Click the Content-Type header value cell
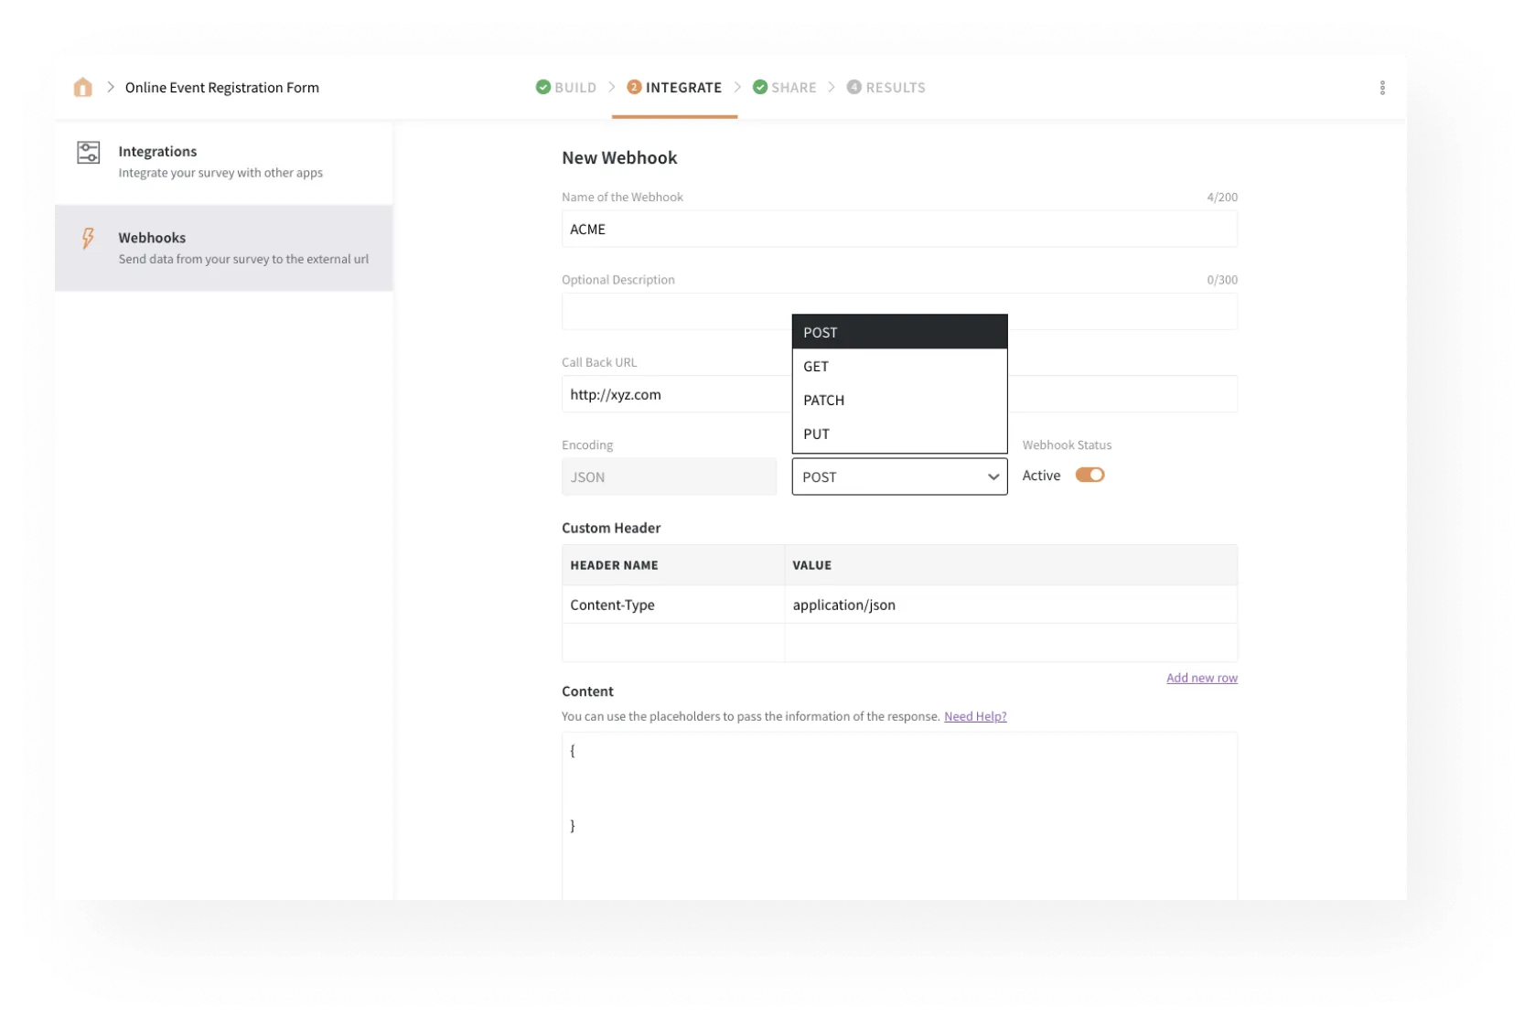 pyautogui.click(x=843, y=605)
